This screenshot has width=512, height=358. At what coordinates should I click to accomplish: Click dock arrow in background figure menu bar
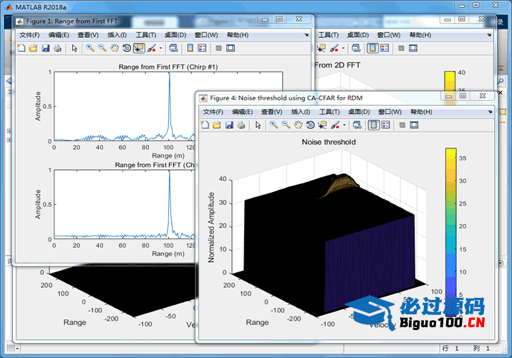489,35
